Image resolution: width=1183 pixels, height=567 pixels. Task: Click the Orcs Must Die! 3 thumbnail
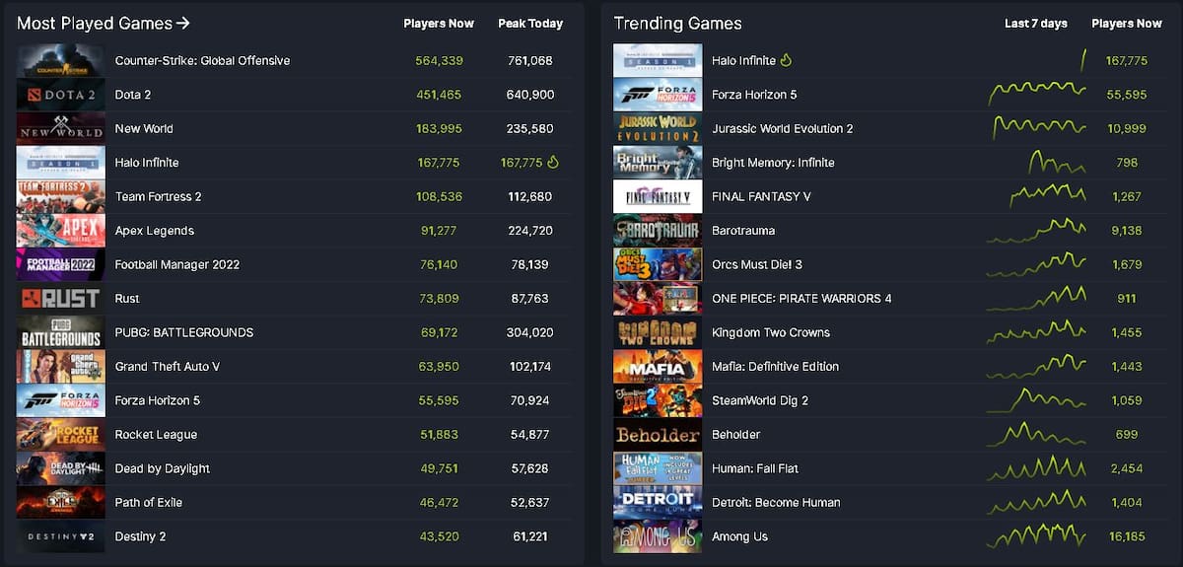pos(658,265)
